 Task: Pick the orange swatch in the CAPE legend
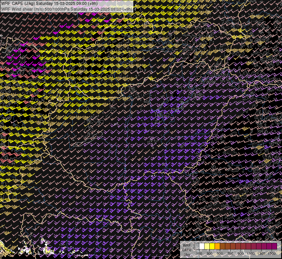click(217, 246)
